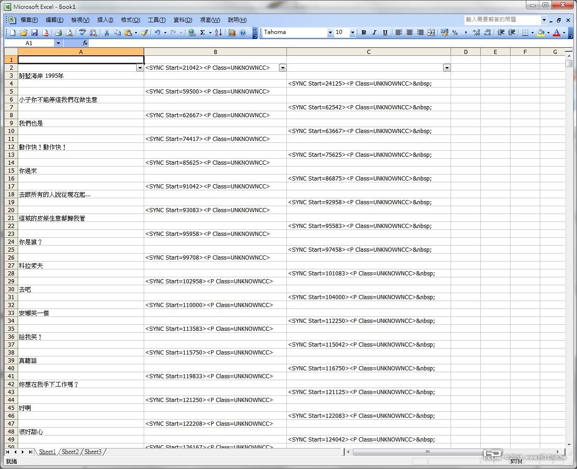Apply the currency number style
Image resolution: width=577 pixels, height=469 pixels.
444,33
